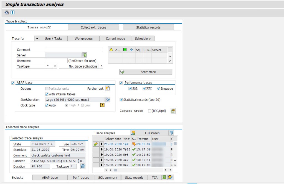Click the green start icon on Start trace
This screenshot has width=284, height=184.
click(x=122, y=72)
